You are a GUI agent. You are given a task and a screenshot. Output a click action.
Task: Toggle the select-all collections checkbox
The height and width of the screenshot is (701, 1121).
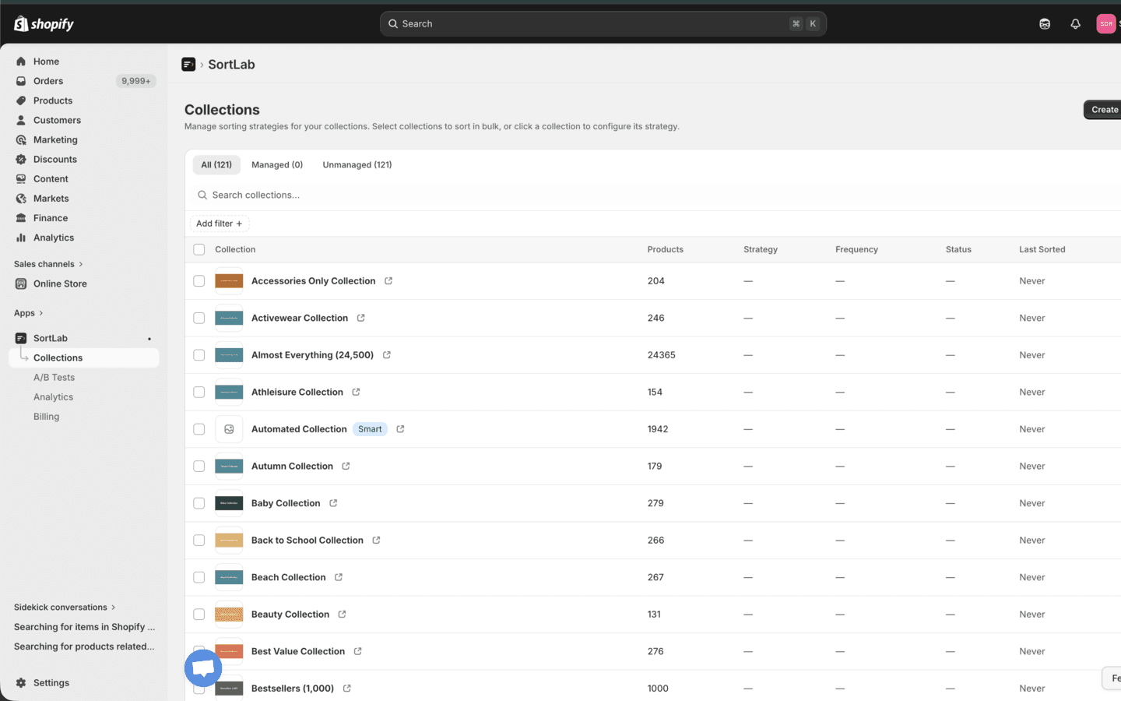[199, 249]
